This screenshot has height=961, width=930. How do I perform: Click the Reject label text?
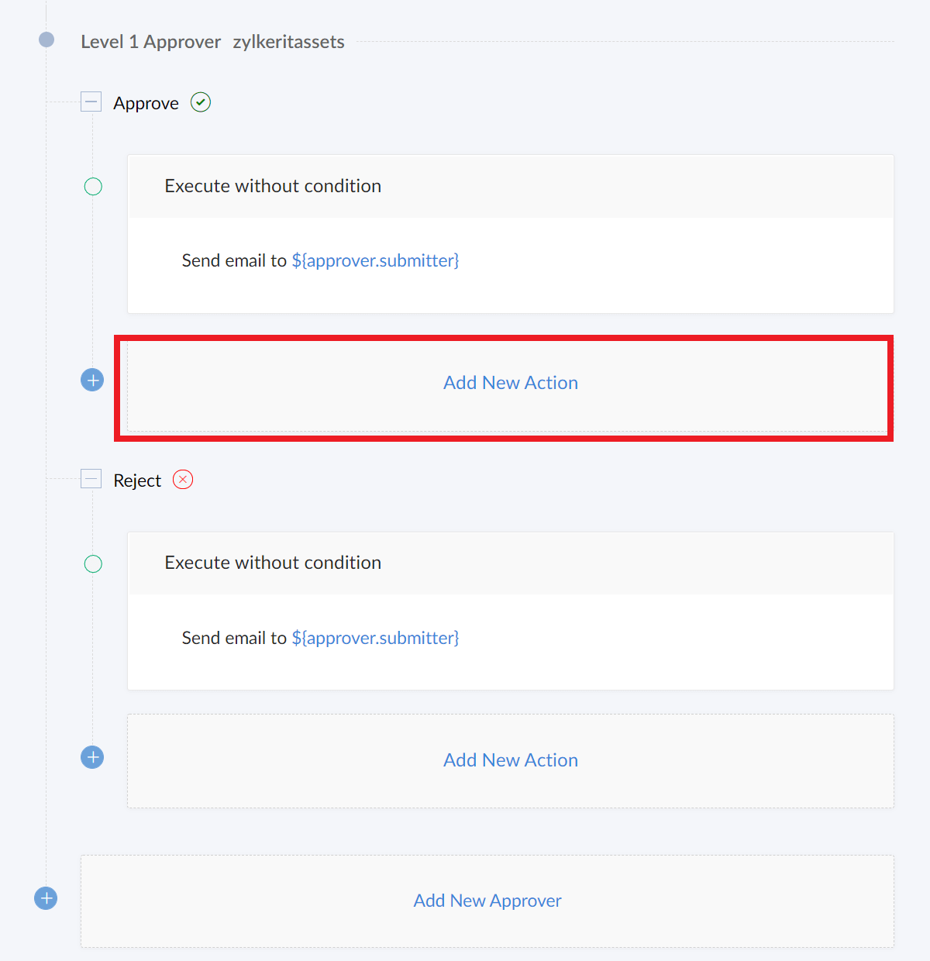137,480
